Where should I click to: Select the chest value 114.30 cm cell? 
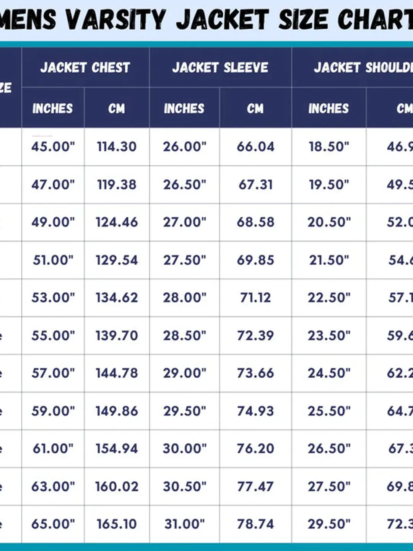tap(117, 147)
